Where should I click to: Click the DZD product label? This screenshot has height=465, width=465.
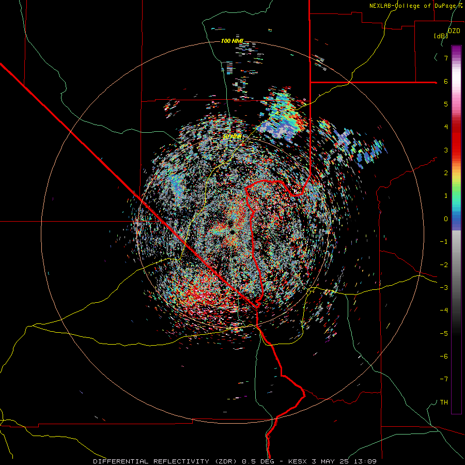click(x=454, y=31)
